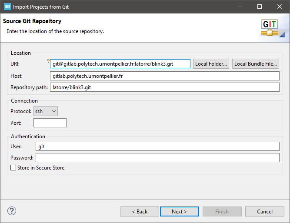Viewport: 290px width, 223px height.
Task: Focus the Host input field
Action: coord(165,76)
